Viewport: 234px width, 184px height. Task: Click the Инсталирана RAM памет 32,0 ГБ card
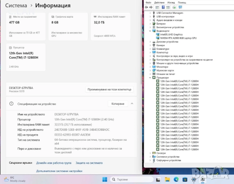point(111,26)
